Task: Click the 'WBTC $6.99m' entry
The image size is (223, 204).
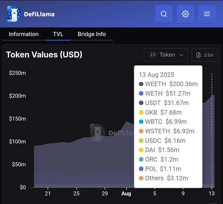Action: [163, 122]
